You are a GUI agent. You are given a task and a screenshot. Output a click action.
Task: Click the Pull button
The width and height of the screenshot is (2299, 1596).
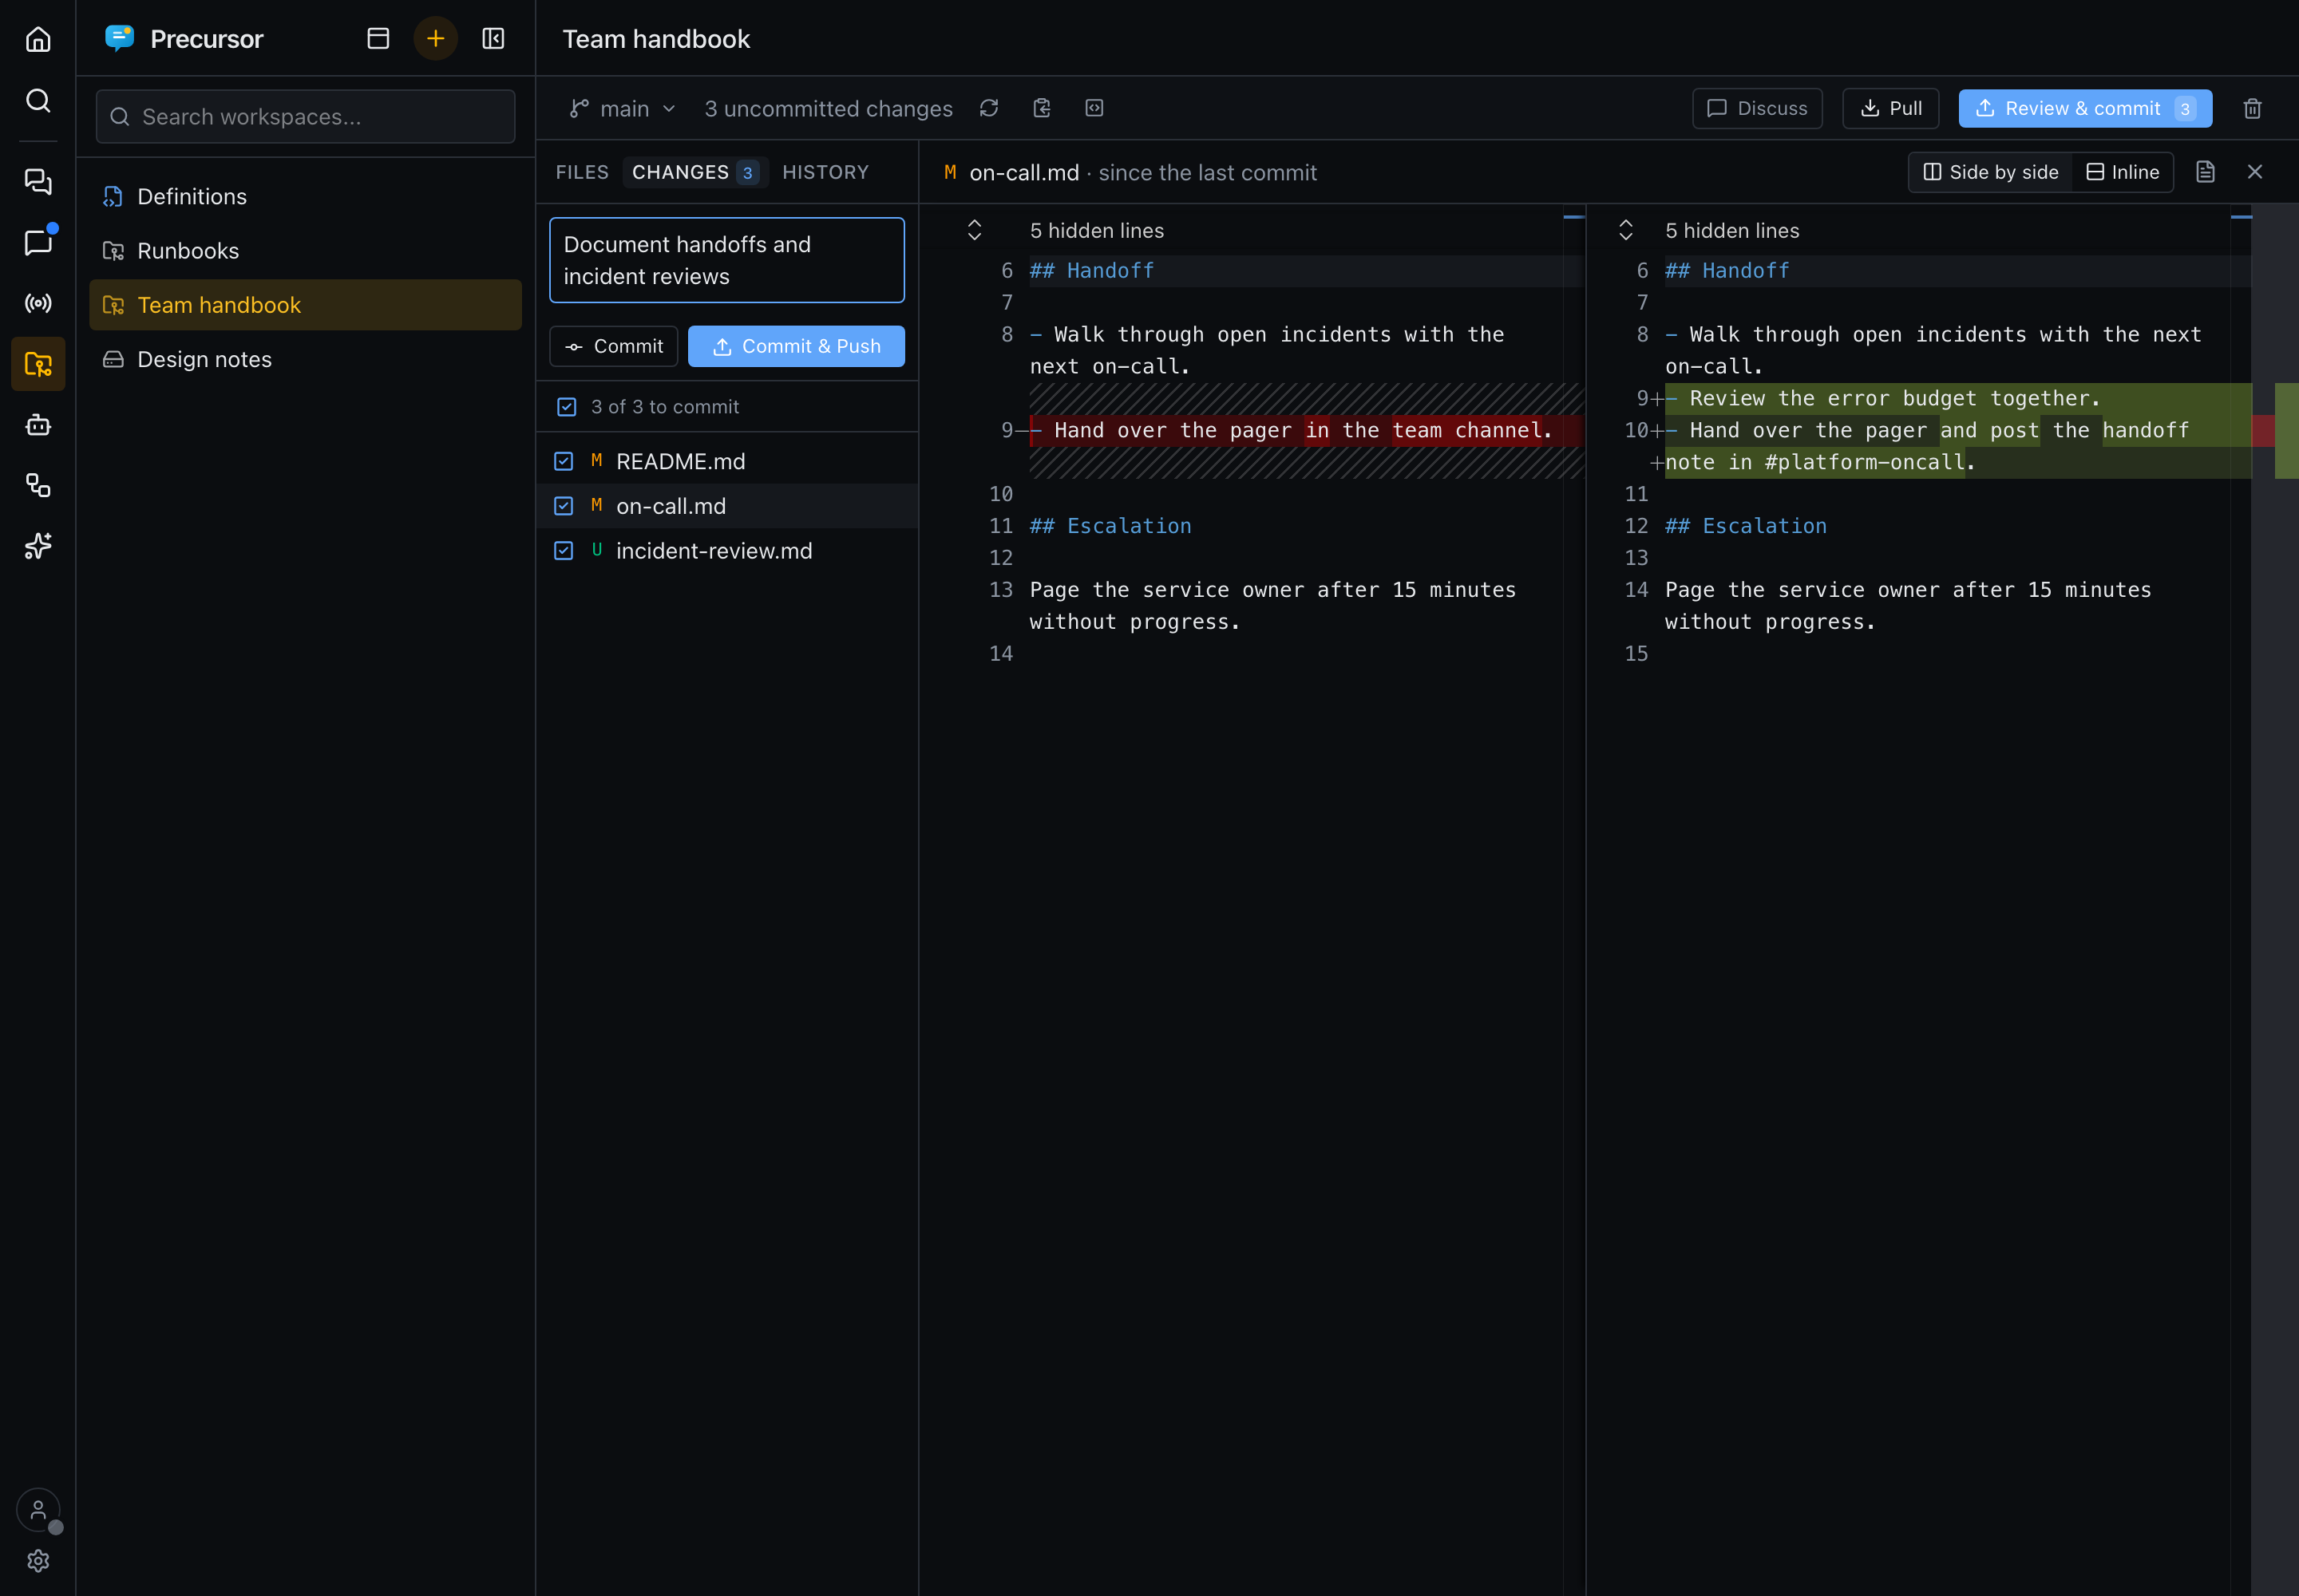1891,108
